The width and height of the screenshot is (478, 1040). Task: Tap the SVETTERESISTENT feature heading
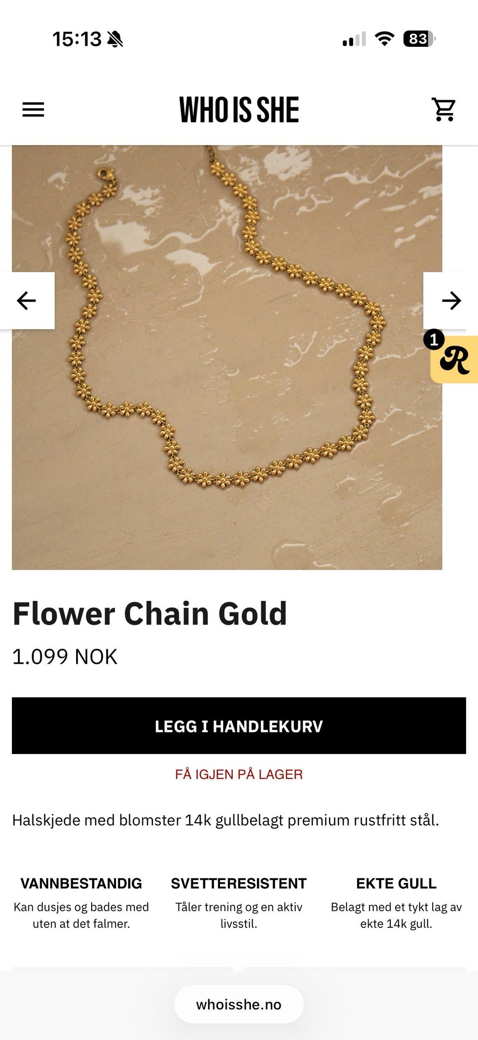pos(239,884)
